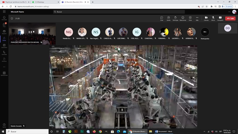This screenshot has height=134, width=238.
Task: Unmute with the Micro button
Action: 213,18
